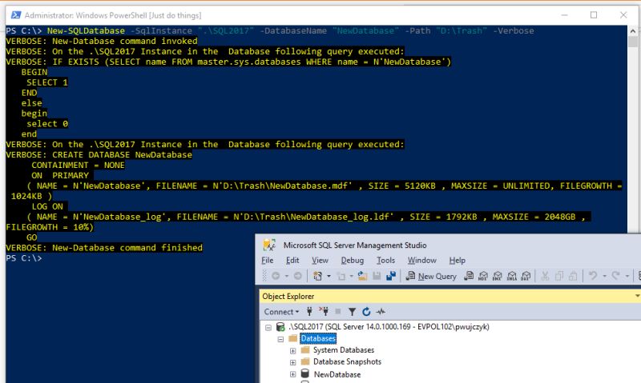Click the New Query button
The height and width of the screenshot is (383, 641).
coord(431,276)
